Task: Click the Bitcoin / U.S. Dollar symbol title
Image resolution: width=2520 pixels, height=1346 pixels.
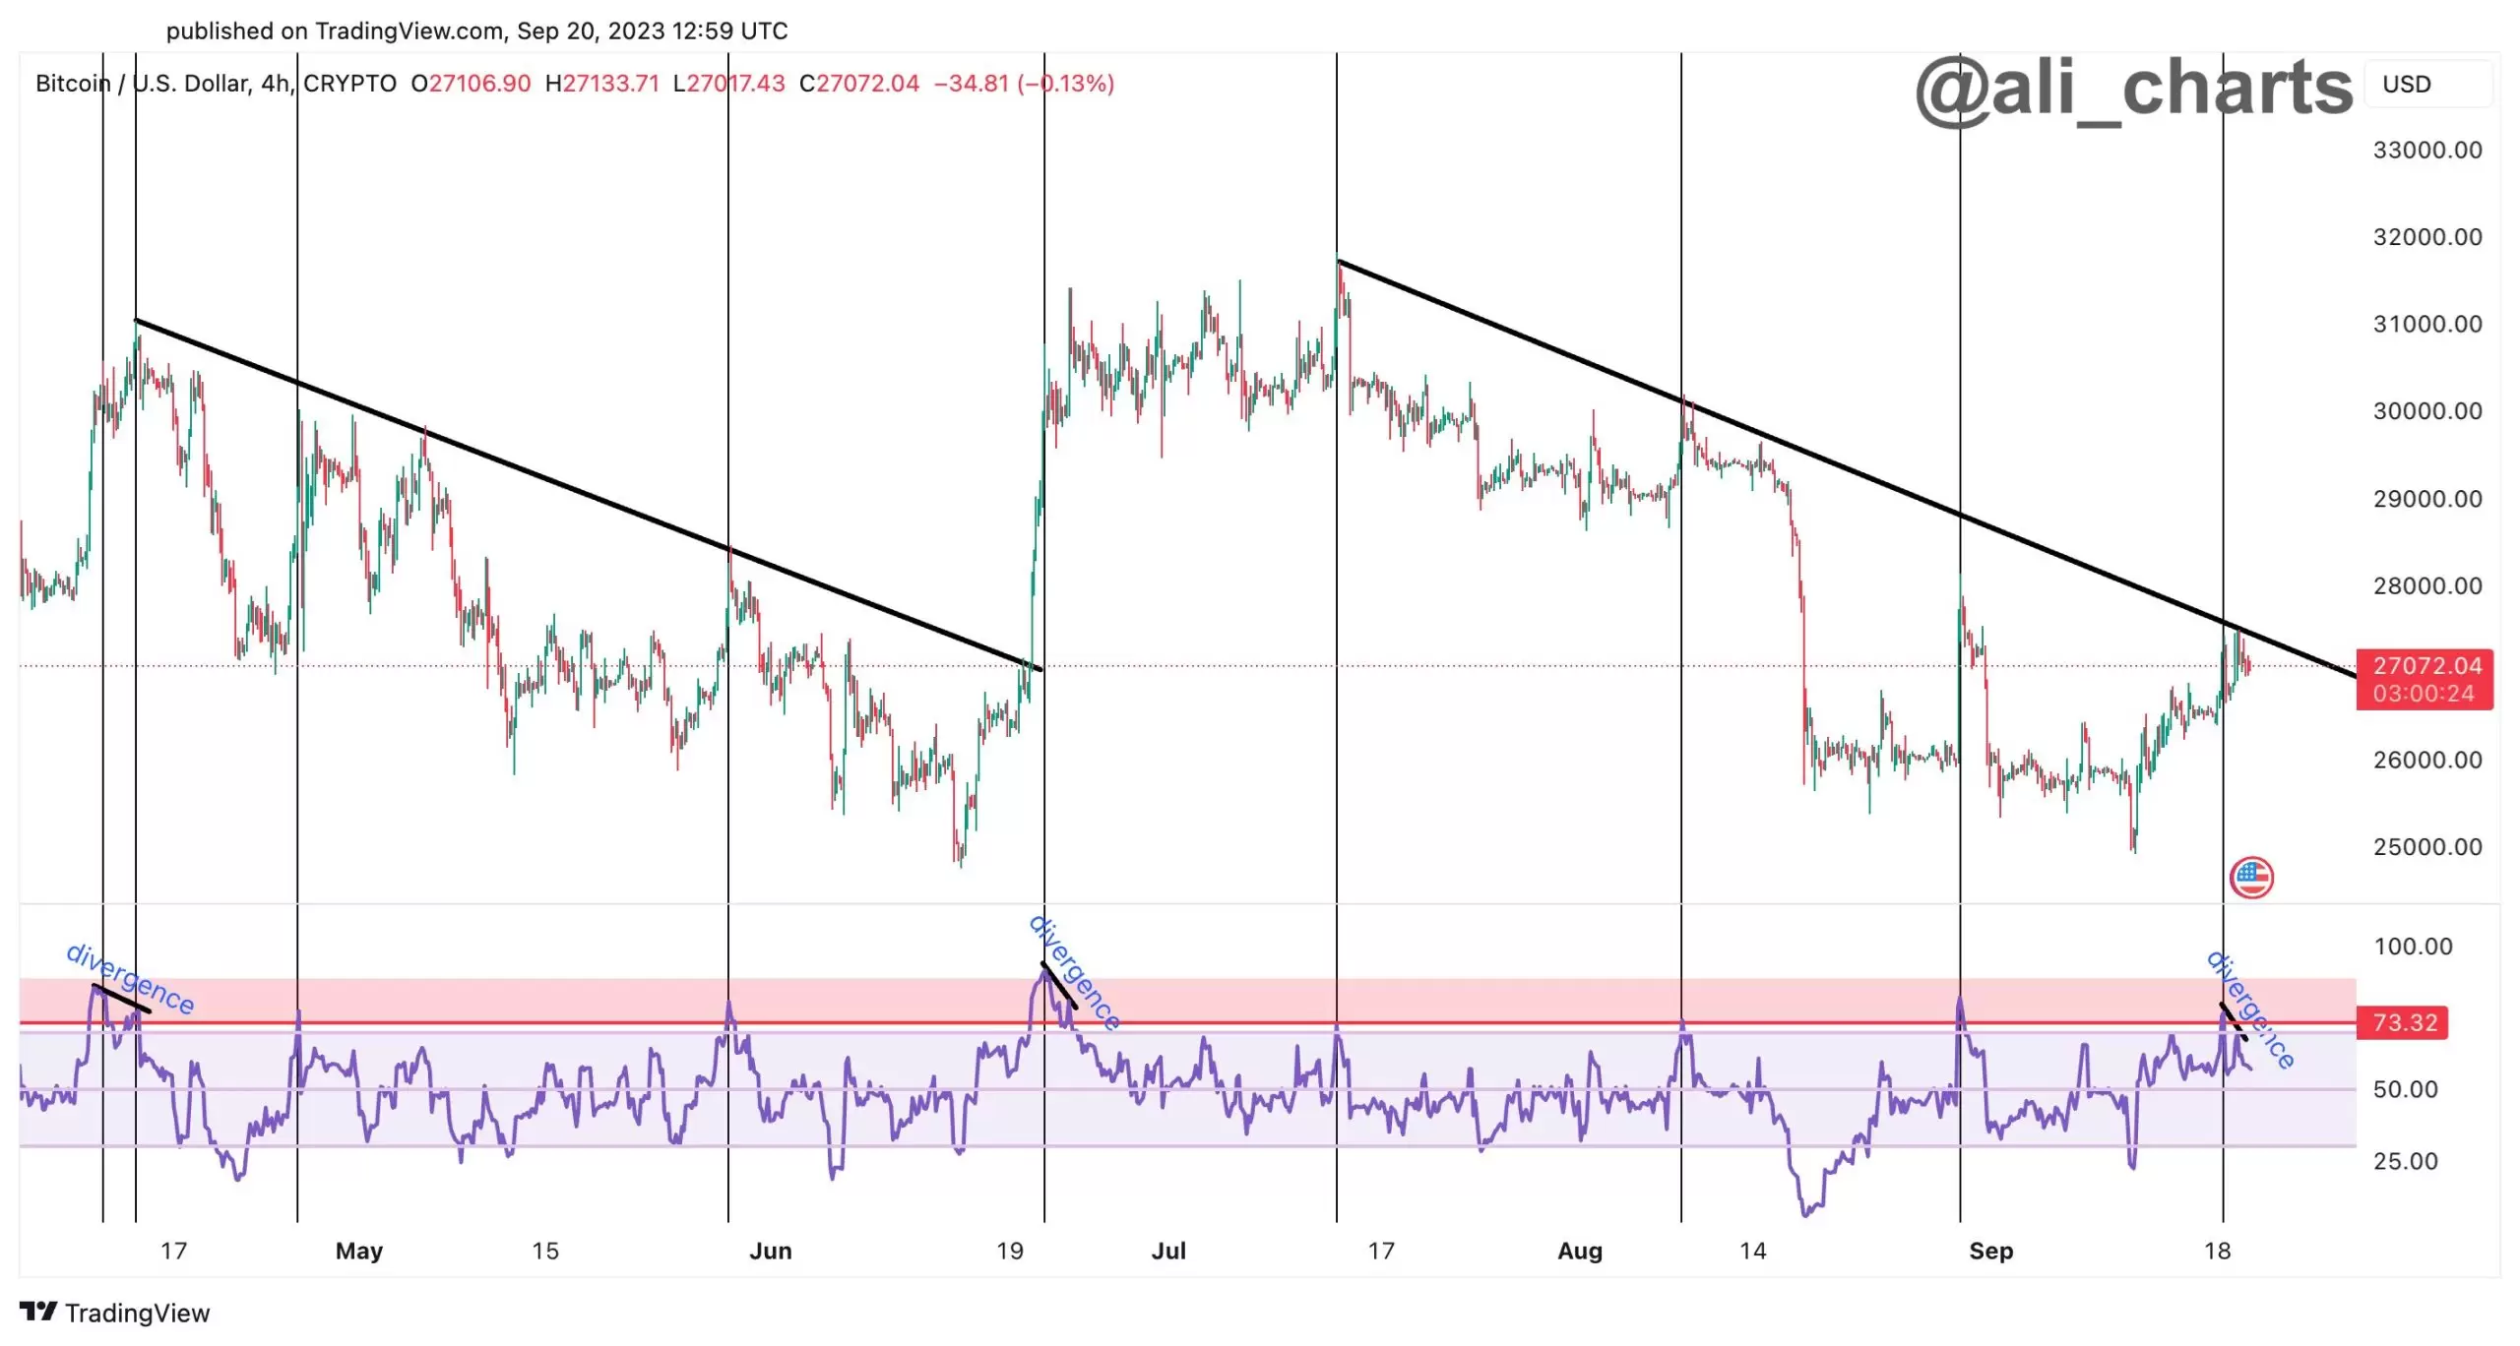Action: coord(142,84)
